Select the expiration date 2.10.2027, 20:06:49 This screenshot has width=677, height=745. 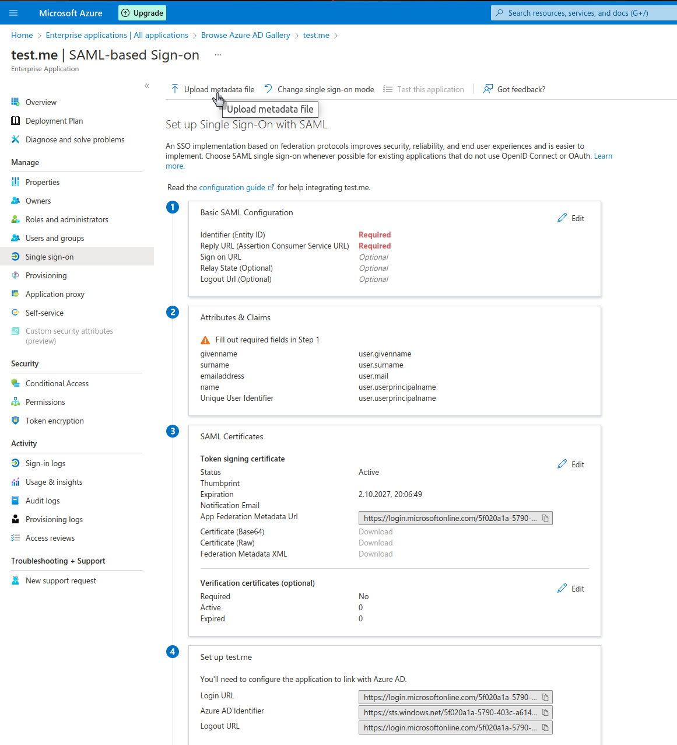(390, 494)
